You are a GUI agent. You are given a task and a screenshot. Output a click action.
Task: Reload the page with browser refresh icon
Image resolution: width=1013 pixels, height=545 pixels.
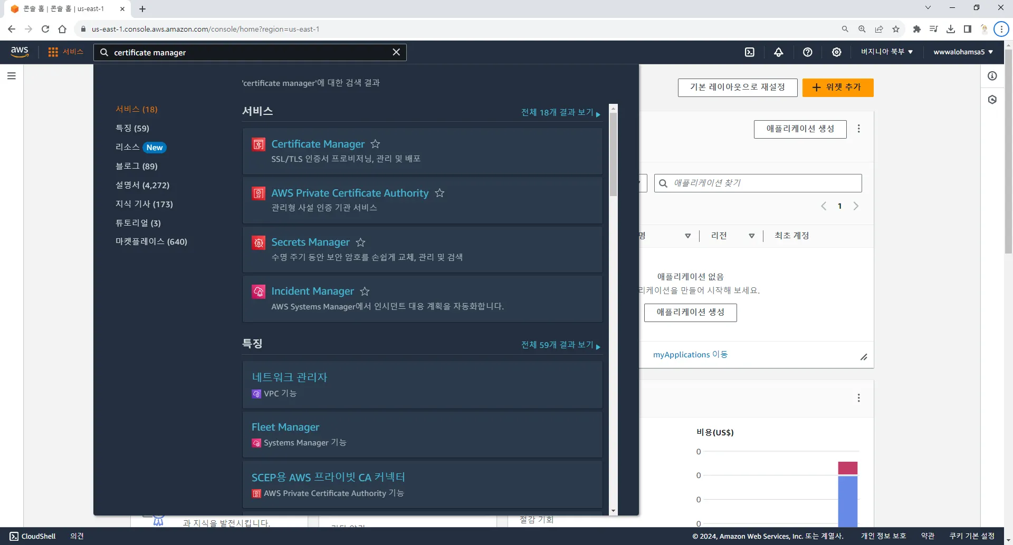point(45,29)
